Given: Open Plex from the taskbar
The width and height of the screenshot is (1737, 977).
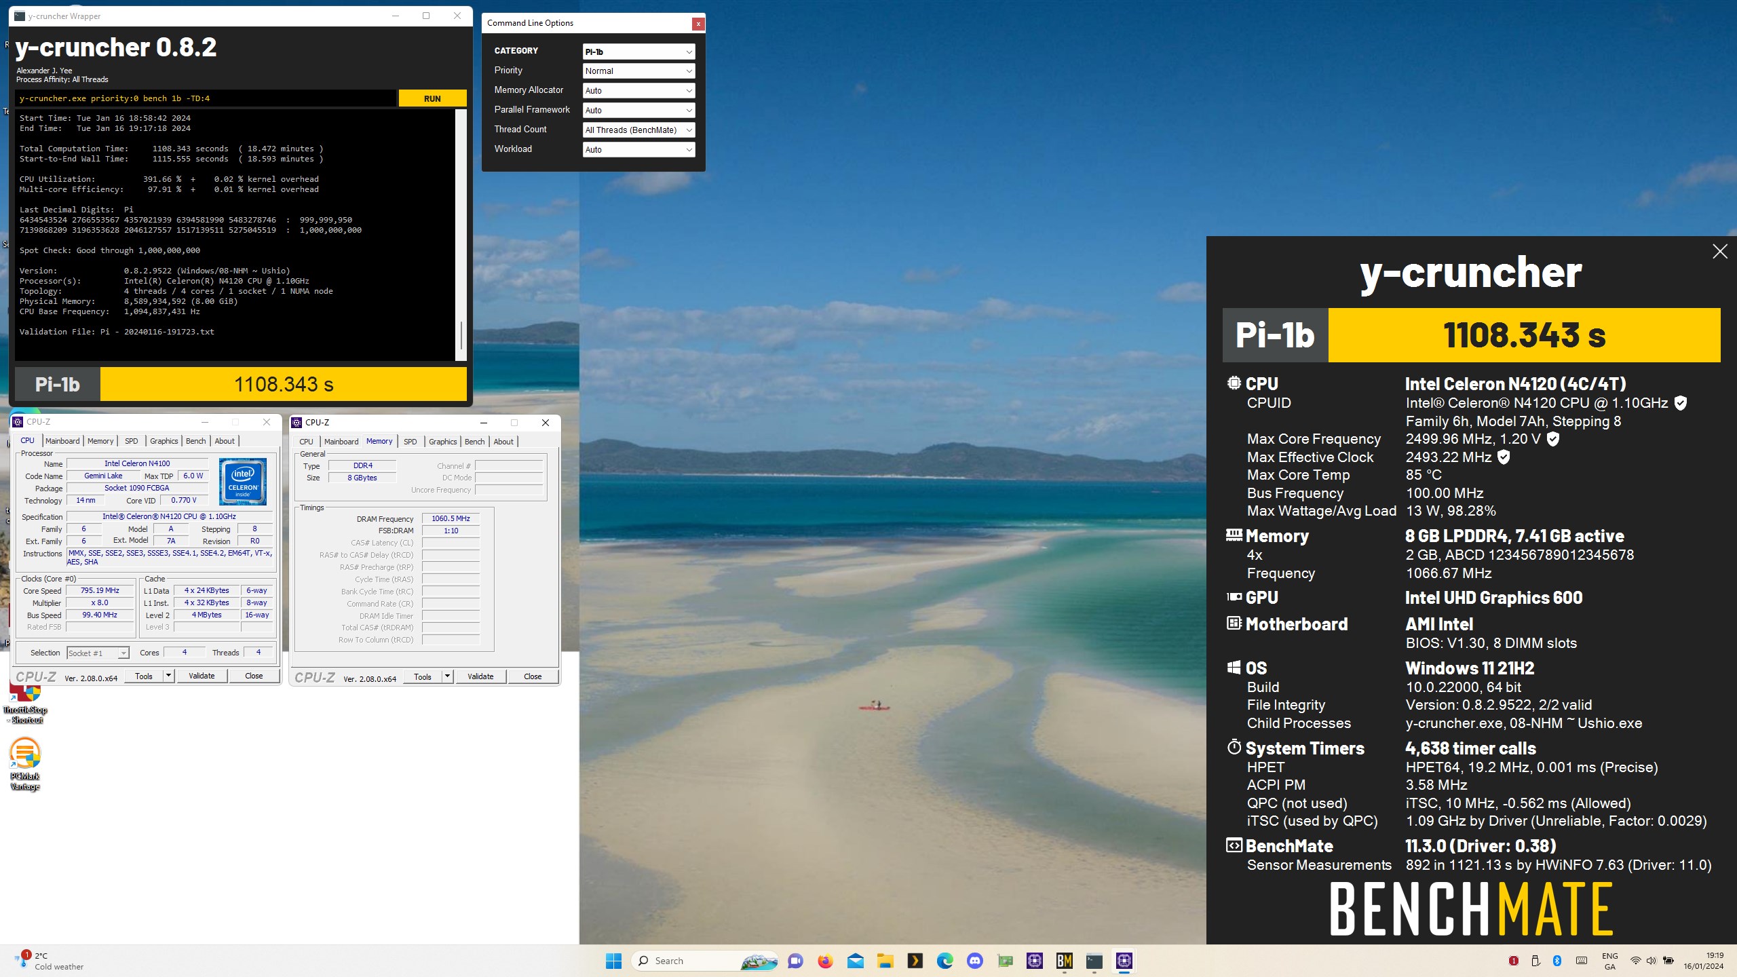Looking at the screenshot, I should [x=915, y=961].
